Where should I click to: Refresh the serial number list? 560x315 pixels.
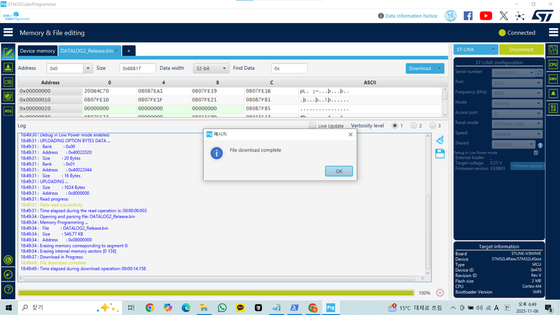[x=540, y=72]
